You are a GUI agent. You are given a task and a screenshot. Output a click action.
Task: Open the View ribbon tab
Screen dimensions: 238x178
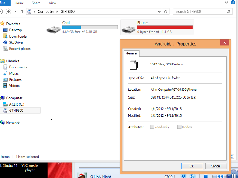pyautogui.click(x=52, y=3)
